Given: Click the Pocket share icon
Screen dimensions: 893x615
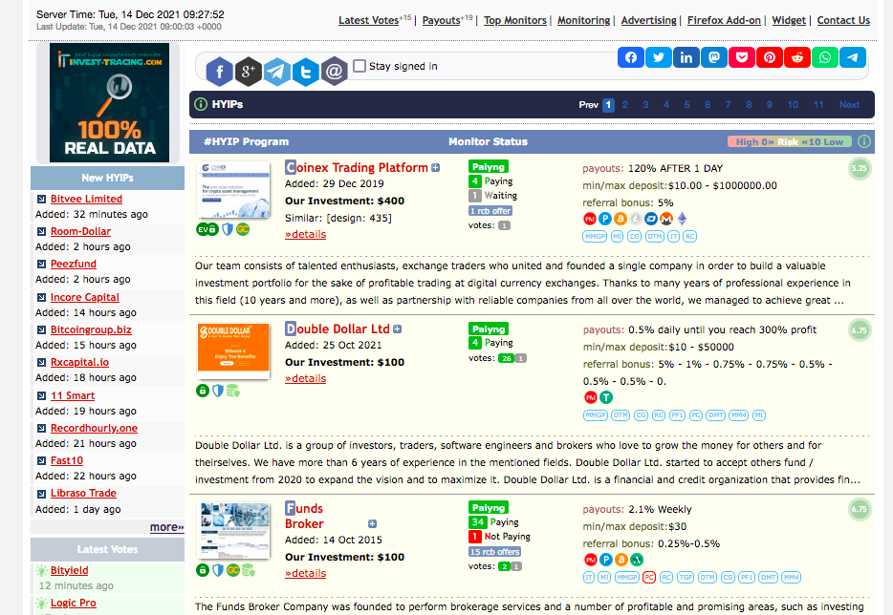Looking at the screenshot, I should [x=742, y=57].
